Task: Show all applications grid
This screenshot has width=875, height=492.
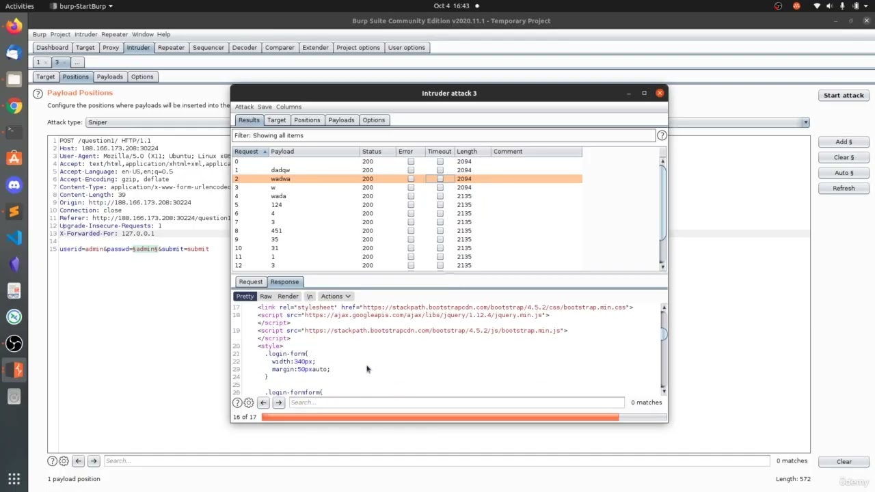Action: pos(14,478)
